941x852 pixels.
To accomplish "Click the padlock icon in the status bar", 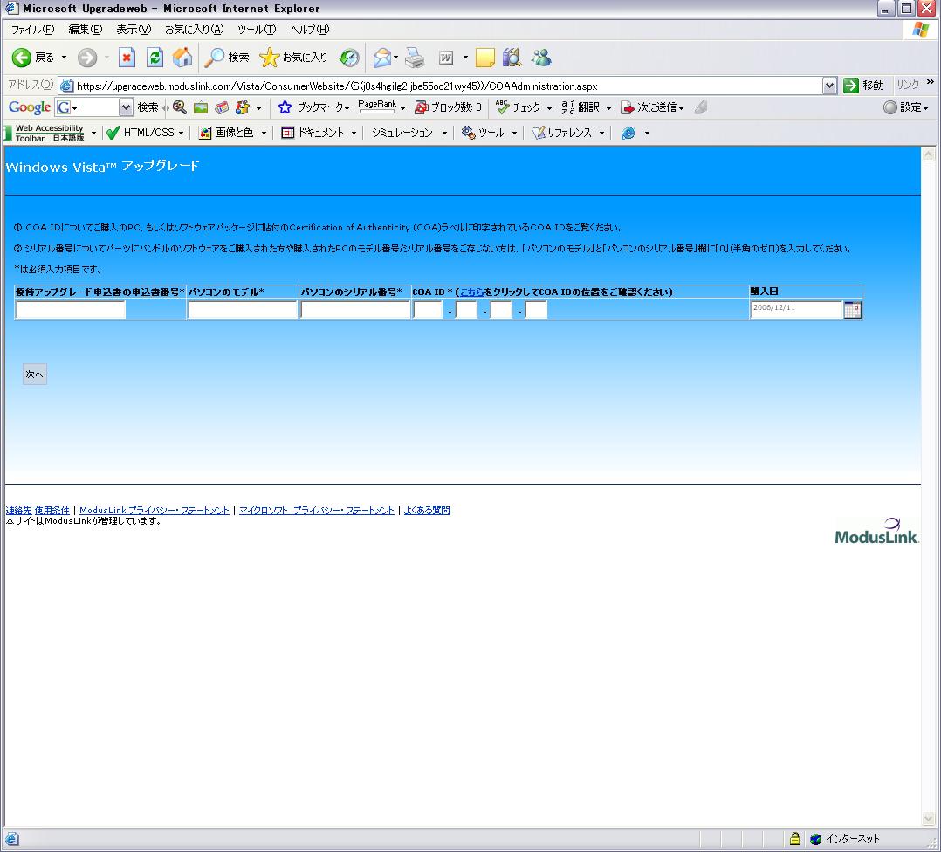I will 794,839.
